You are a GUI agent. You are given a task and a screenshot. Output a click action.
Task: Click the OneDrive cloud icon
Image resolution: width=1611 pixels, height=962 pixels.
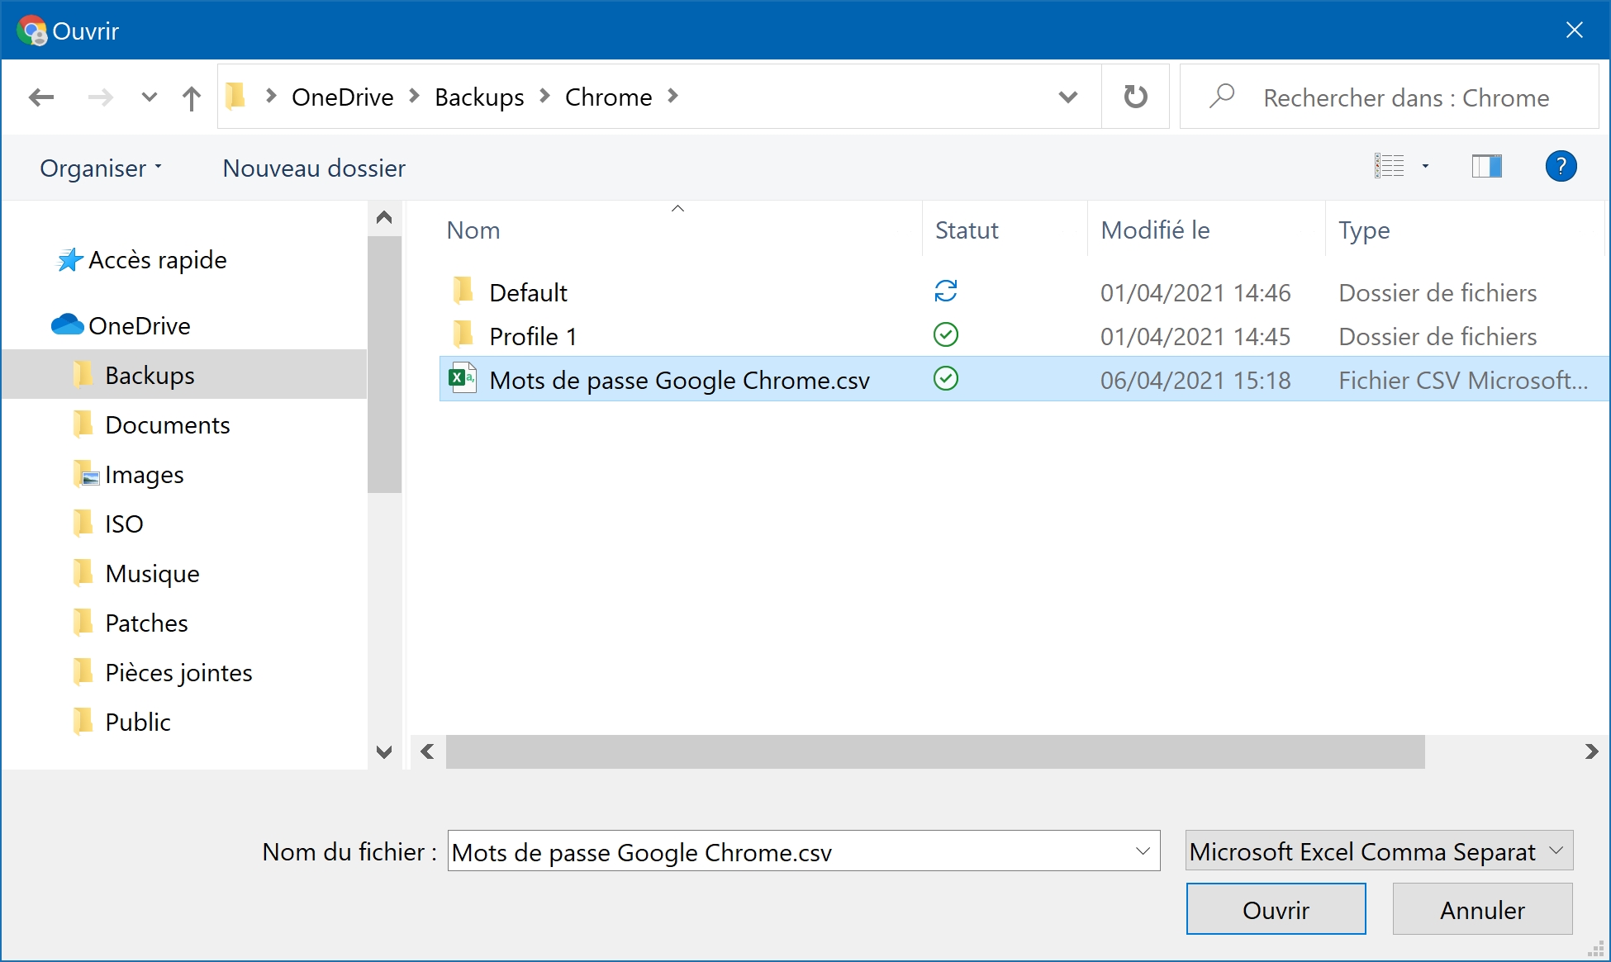(68, 325)
